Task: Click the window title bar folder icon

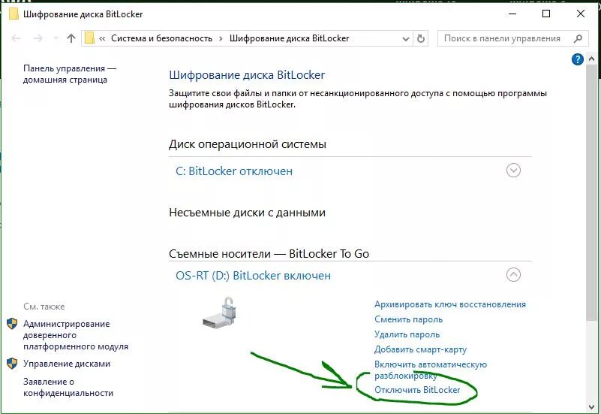Action: tap(14, 14)
